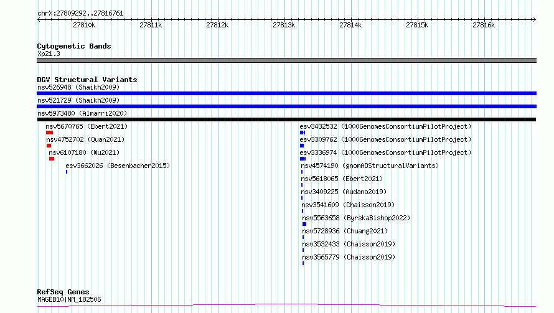The width and height of the screenshot is (554, 313).
Task: Click the nsv526948 (Shaikh2009) variant label
Action: pos(78,87)
